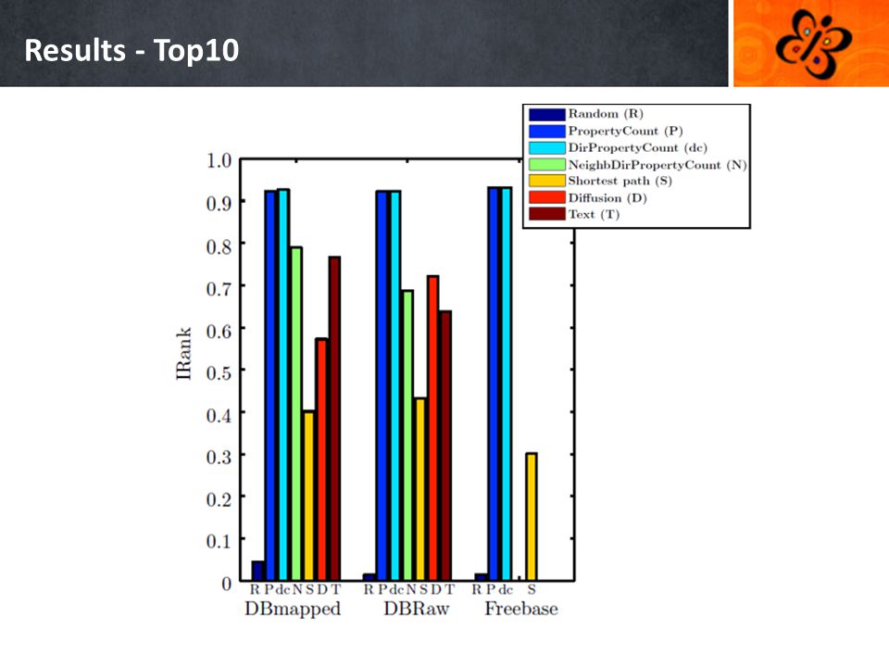
Task: Click the Random (R) legend color swatch
Action: click(547, 114)
